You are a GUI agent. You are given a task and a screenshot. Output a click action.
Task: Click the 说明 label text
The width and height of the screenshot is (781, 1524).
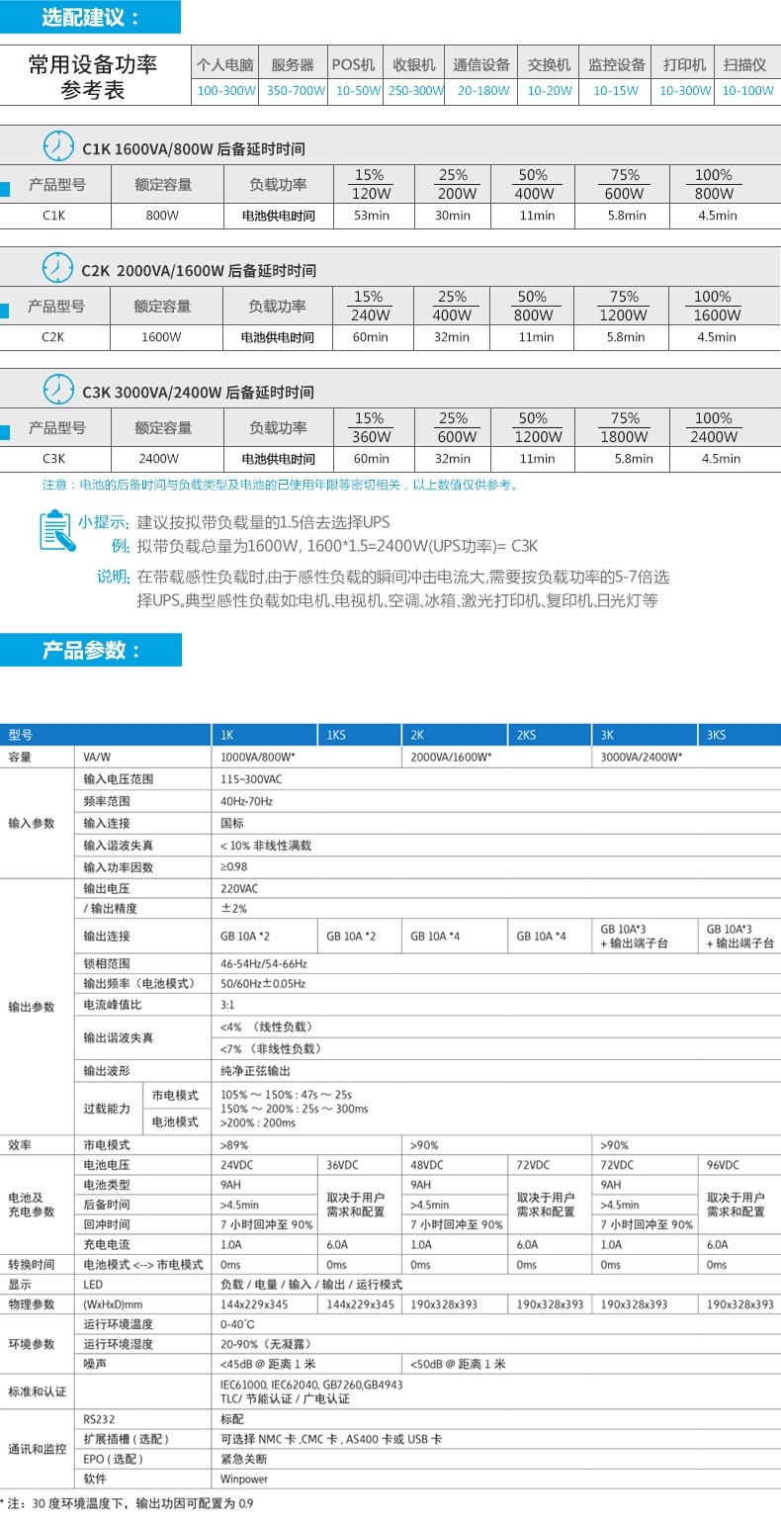pos(113,577)
